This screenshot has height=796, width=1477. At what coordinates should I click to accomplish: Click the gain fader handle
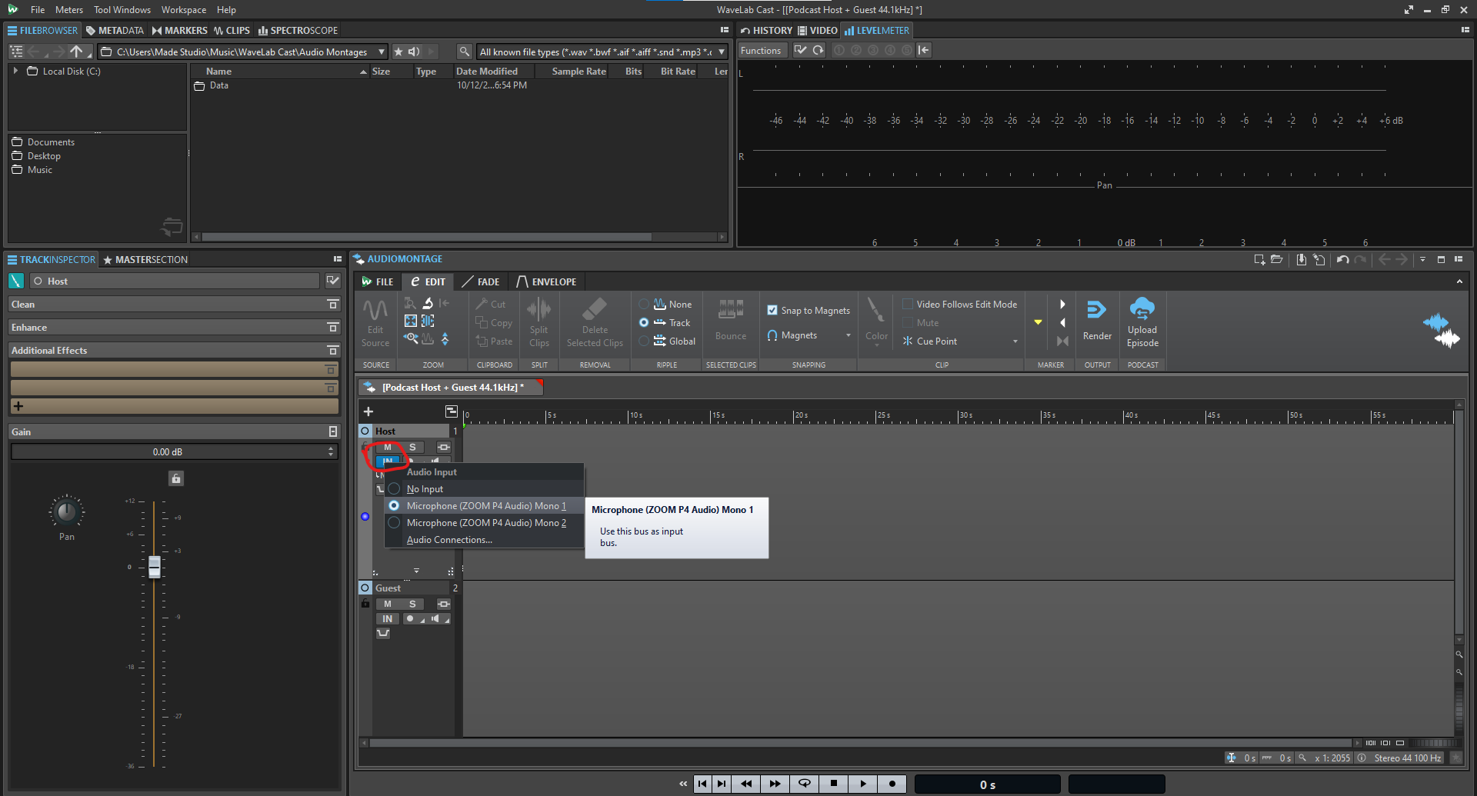[154, 567]
